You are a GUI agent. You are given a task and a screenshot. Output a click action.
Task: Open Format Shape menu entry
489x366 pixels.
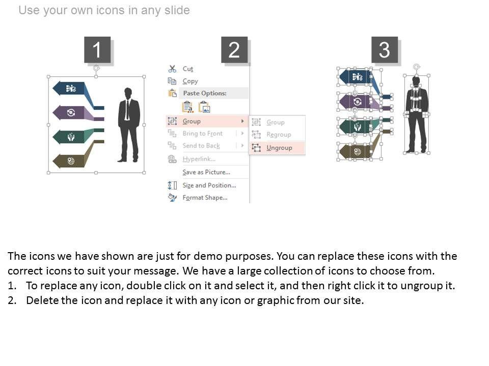(205, 198)
